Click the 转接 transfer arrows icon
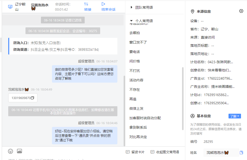This screenshot has height=160, width=247. point(86,4)
